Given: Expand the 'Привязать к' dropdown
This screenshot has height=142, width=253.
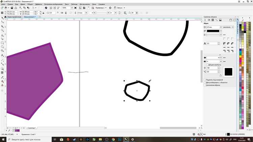Looking at the screenshot, I should [106, 8].
